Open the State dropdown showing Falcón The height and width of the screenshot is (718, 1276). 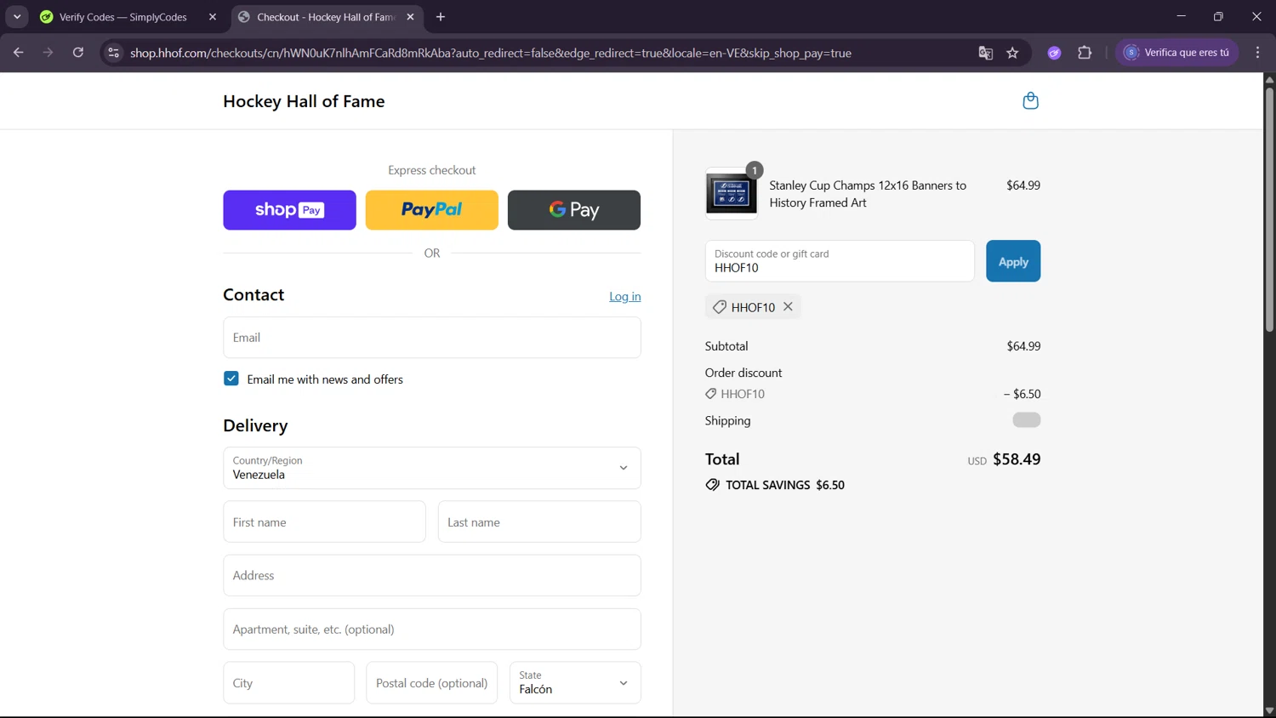pyautogui.click(x=575, y=683)
